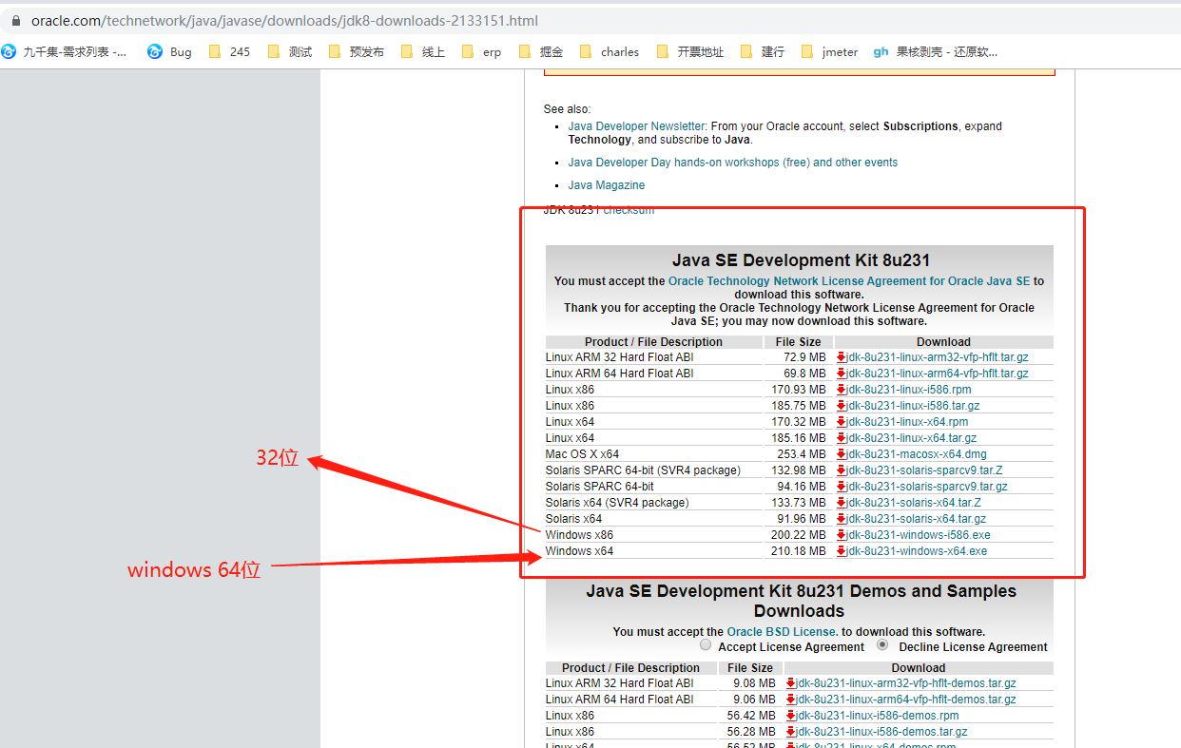The height and width of the screenshot is (748, 1181).
Task: Select Accept License Agreement radio button
Action: [x=706, y=644]
